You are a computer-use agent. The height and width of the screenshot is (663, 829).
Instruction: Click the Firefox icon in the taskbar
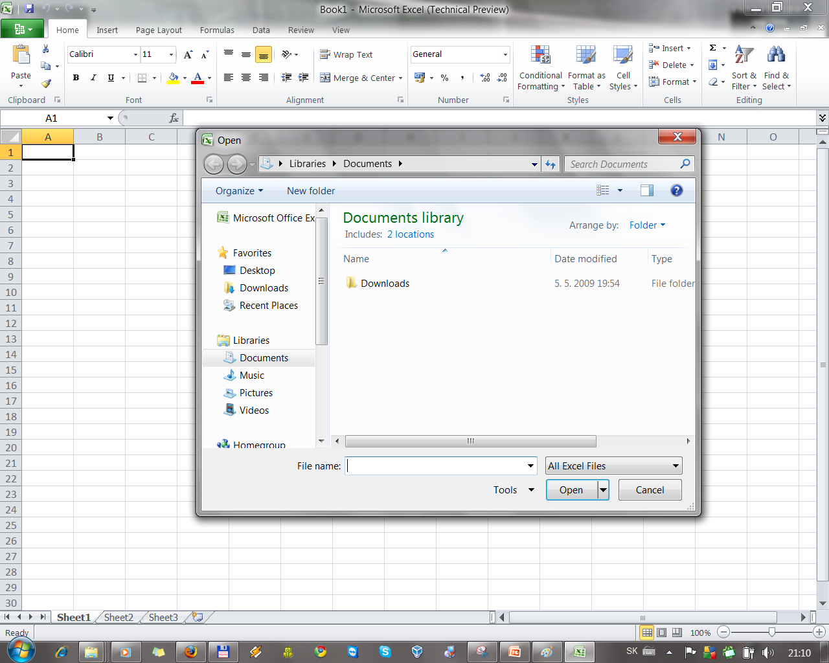(x=190, y=651)
